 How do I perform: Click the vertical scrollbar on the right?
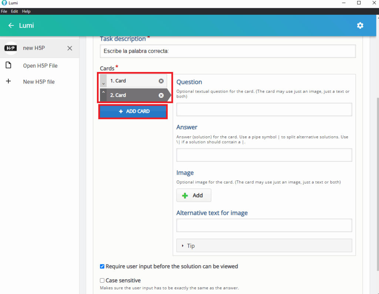click(x=376, y=166)
